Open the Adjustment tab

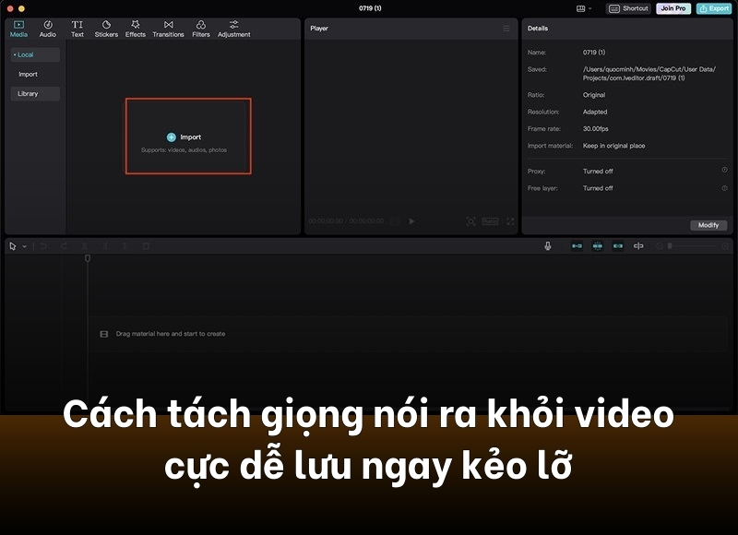point(234,29)
